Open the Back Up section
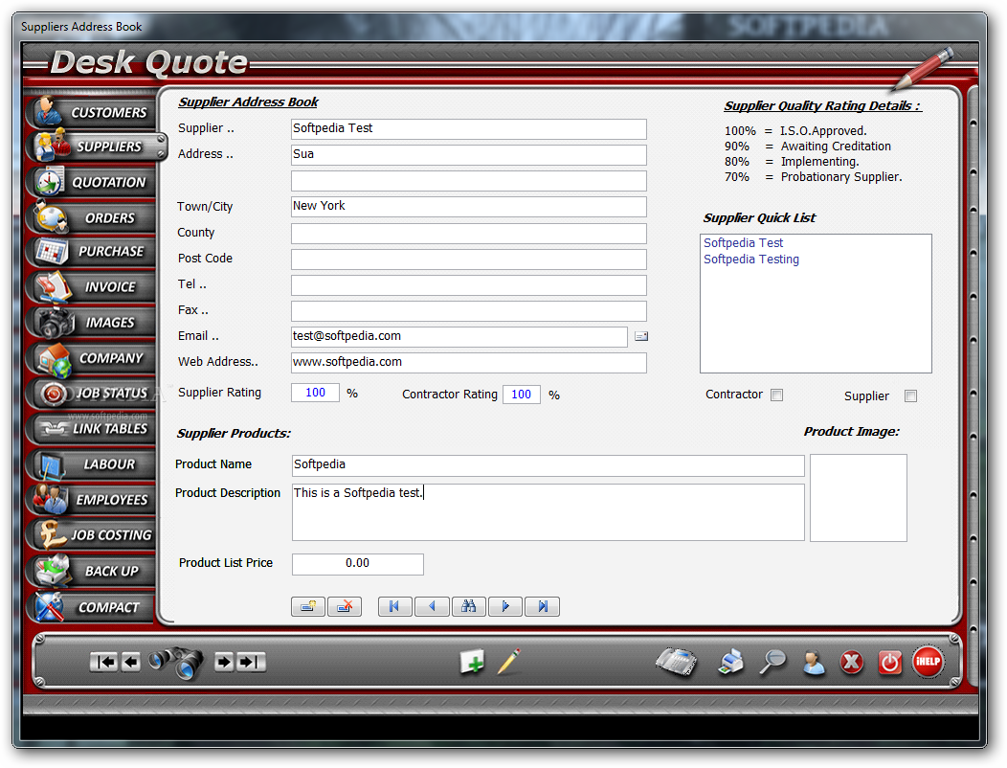Image resolution: width=1007 pixels, height=768 pixels. pos(91,571)
